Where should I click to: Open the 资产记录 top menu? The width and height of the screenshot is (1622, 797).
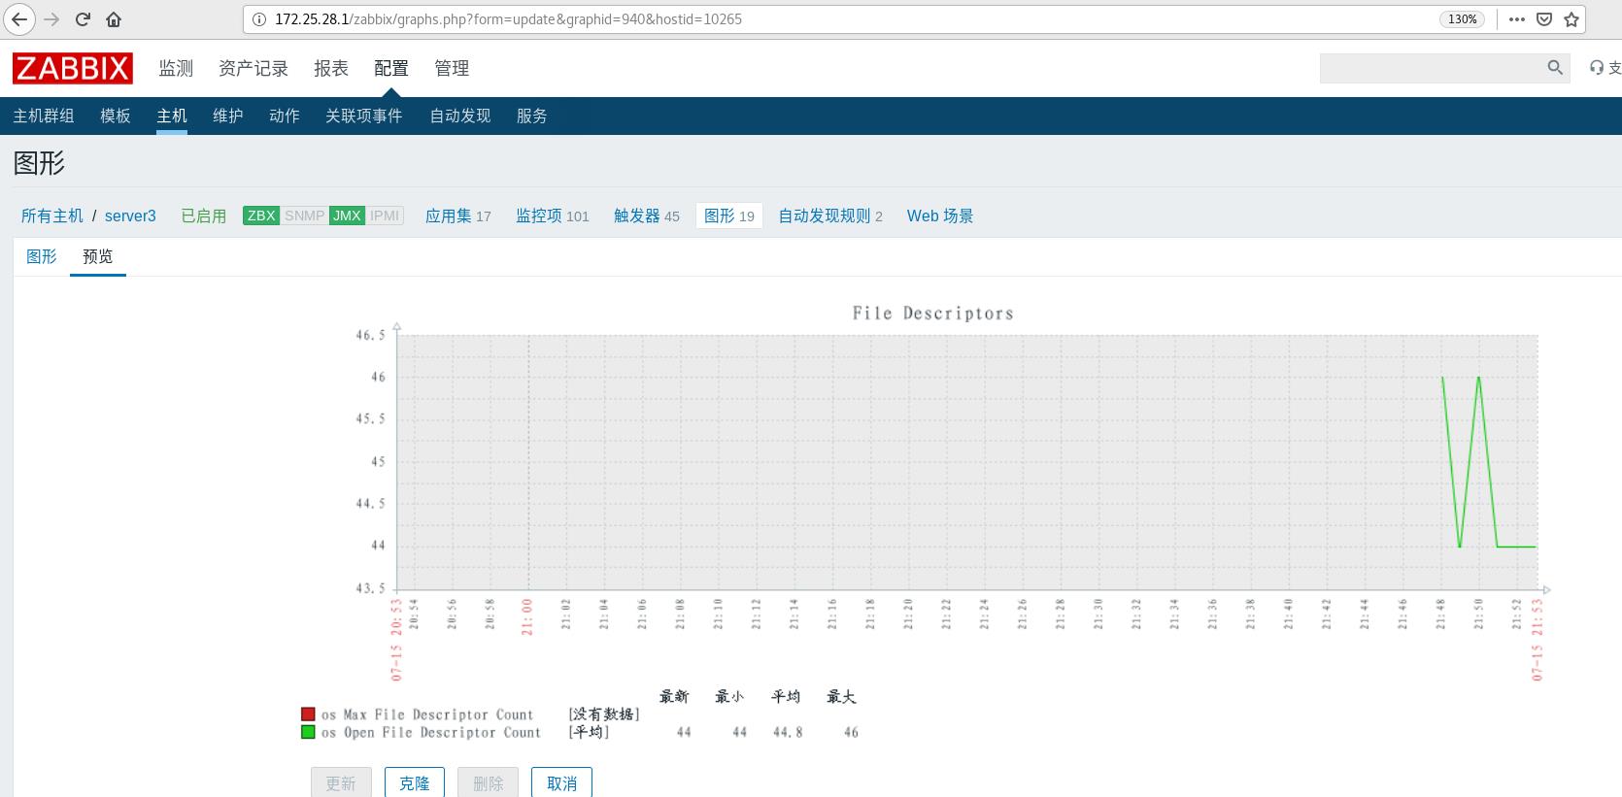point(253,68)
